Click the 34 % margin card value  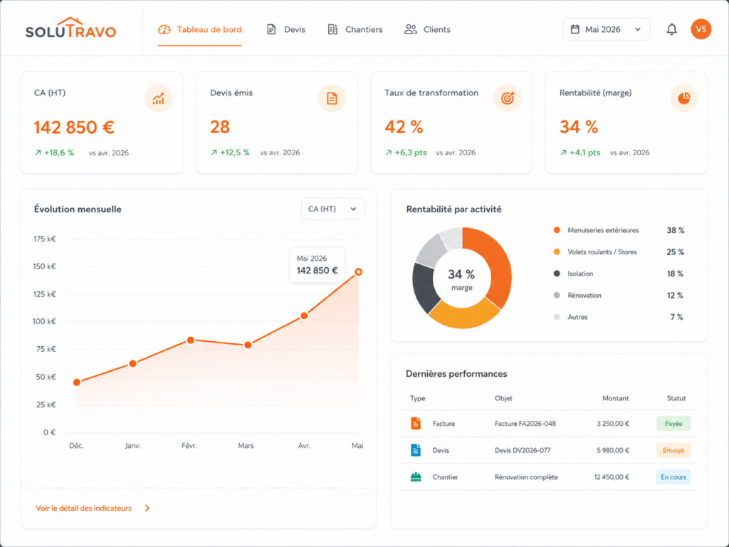(x=579, y=127)
